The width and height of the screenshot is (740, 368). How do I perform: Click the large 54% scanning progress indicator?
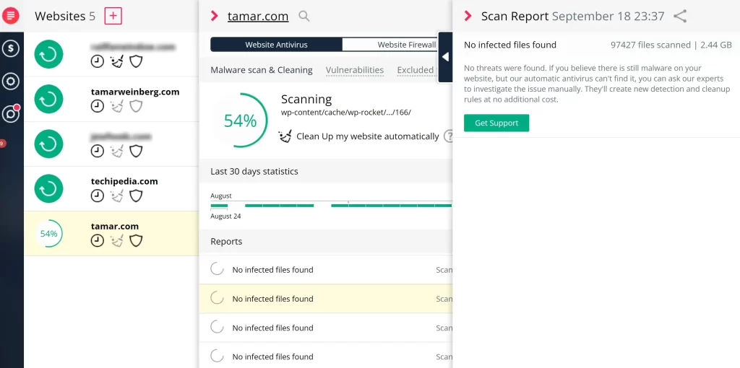point(240,121)
